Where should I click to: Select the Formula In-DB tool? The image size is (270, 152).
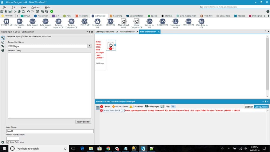(x=98, y=24)
